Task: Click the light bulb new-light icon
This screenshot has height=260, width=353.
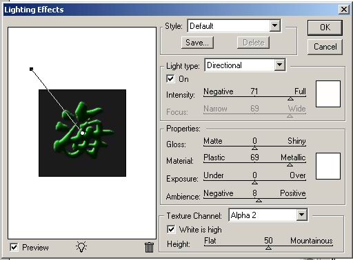Action: click(81, 247)
